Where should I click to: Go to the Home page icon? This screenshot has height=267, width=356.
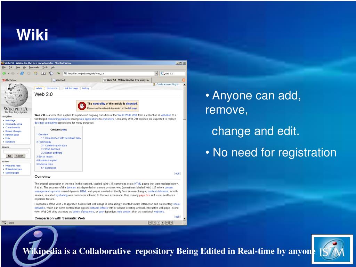[x=36, y=73]
